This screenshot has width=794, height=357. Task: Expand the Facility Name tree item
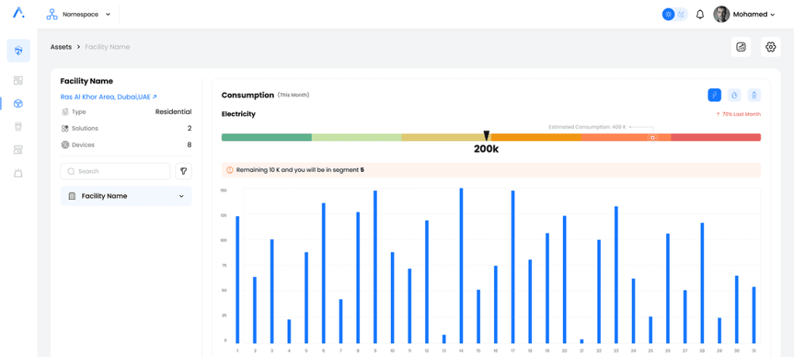[x=126, y=197]
